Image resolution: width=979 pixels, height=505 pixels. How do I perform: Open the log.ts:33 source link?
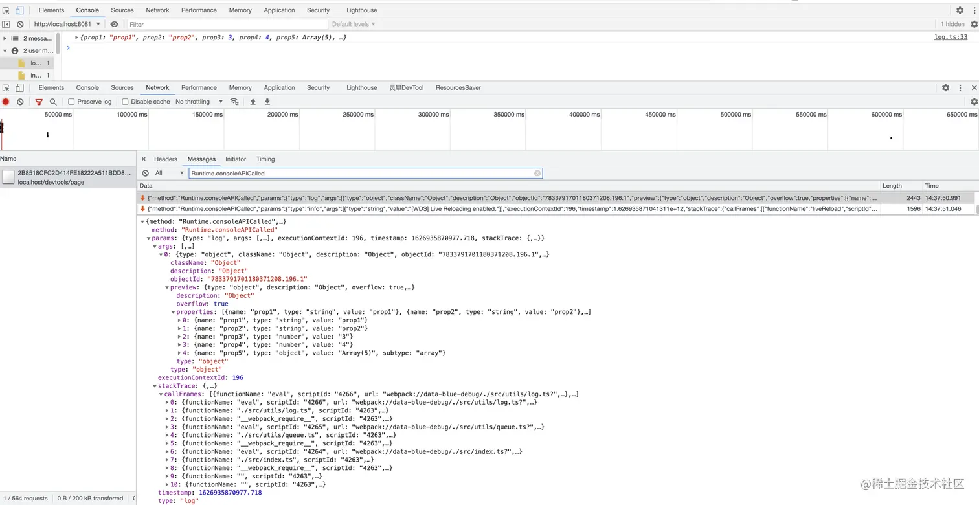pyautogui.click(x=951, y=38)
